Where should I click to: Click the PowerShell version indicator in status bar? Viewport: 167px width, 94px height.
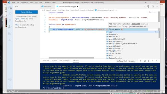coord(148,91)
